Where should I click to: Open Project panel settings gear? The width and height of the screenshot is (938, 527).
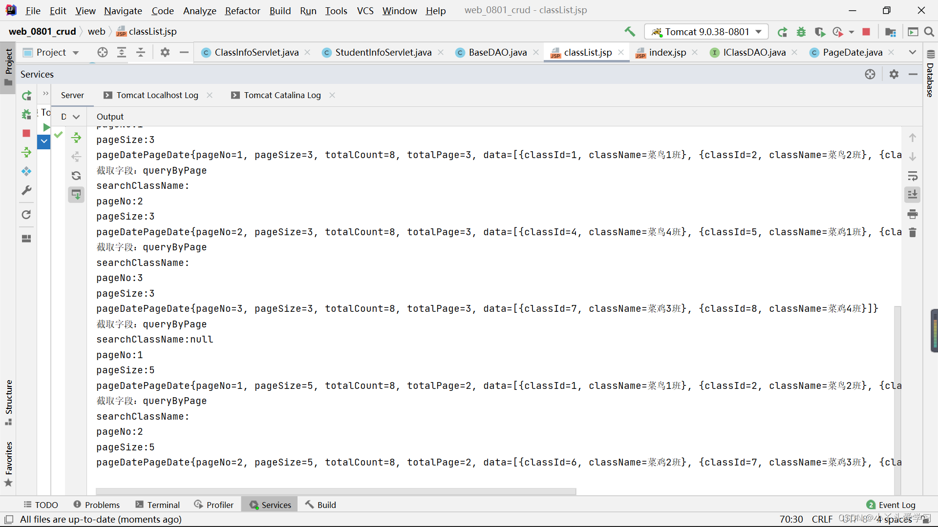[165, 52]
